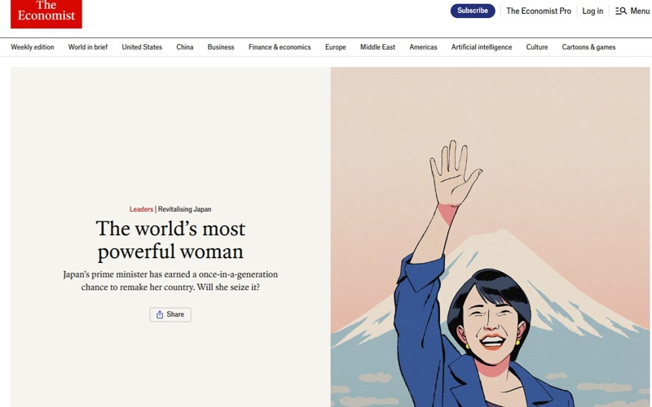This screenshot has height=407, width=652.
Task: Open the Menu search icon
Action: [x=621, y=11]
